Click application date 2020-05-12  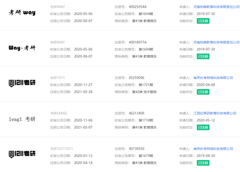pyautogui.click(x=206, y=120)
